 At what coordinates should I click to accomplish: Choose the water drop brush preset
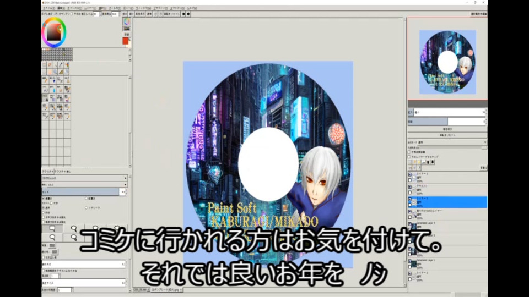tap(52, 89)
